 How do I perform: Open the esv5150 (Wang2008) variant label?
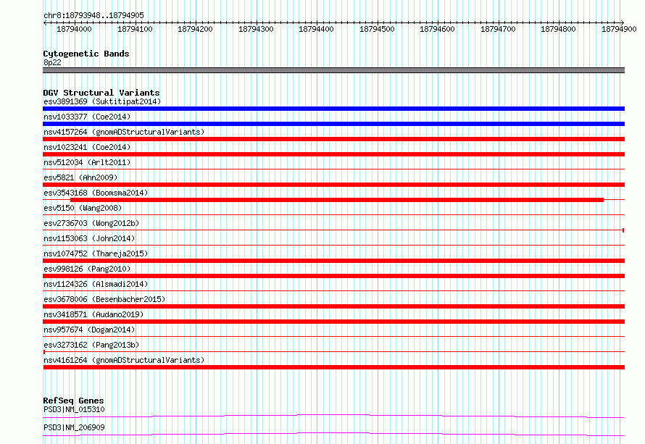tap(83, 208)
